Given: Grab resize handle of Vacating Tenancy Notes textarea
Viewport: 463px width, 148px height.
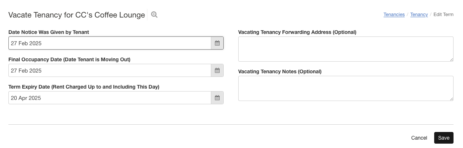Looking at the screenshot, I should (x=451, y=99).
